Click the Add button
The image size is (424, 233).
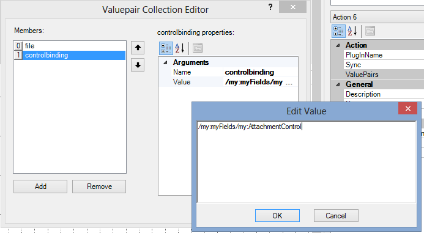[40, 187]
